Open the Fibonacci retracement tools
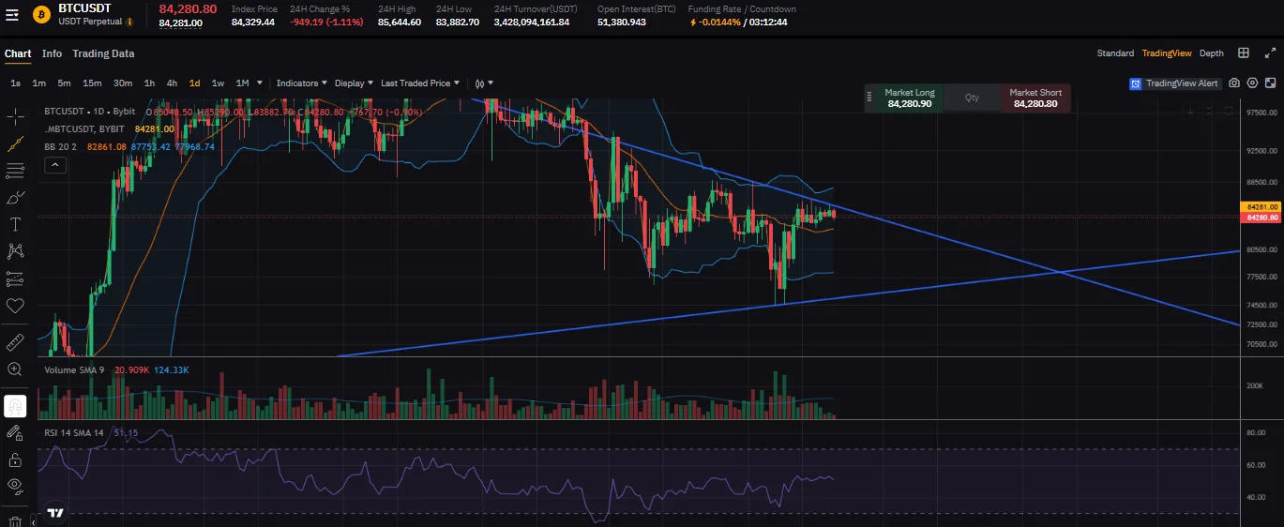Viewport: 1284px width, 527px height. click(15, 171)
